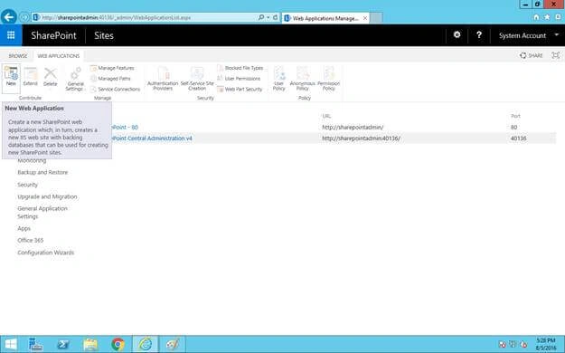Open the SharePoint app launcher grid

11,35
